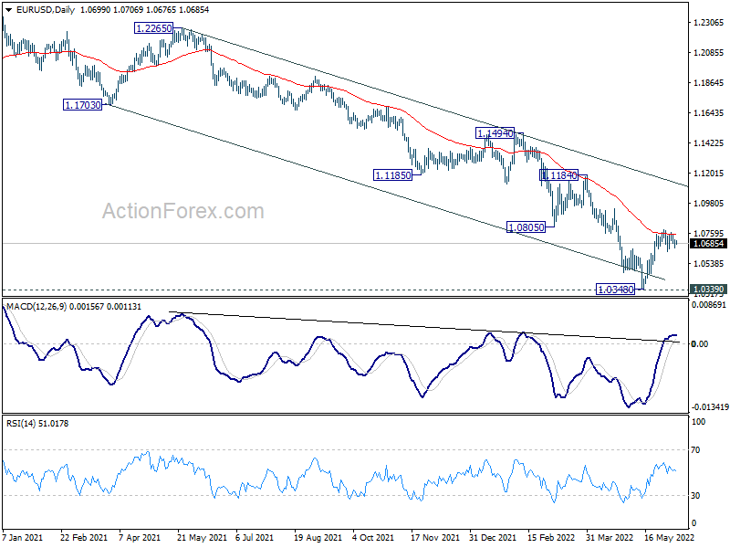Click the 6 Jul 2021 date label
Screen dimensions: 730x548
(255, 538)
